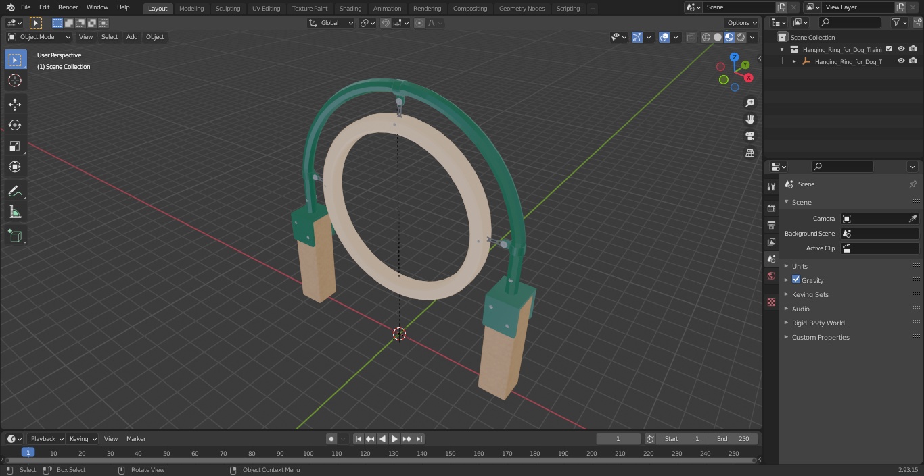The image size is (924, 476).
Task: Select the Cursor tool in toolbar
Action: tap(15, 80)
